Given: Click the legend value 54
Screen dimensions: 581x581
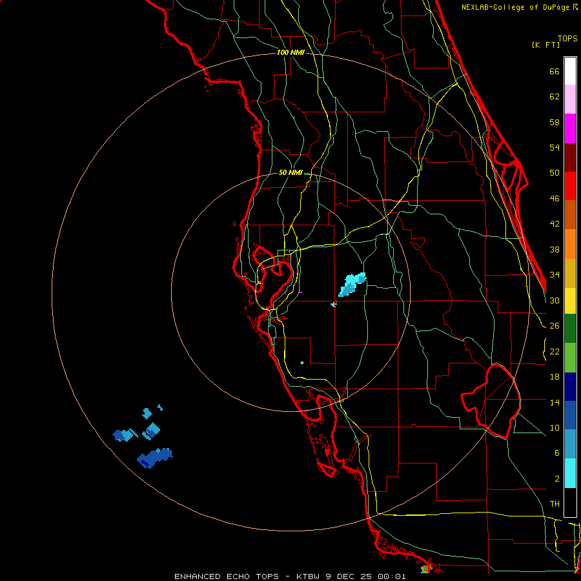Looking at the screenshot, I should coord(555,147).
